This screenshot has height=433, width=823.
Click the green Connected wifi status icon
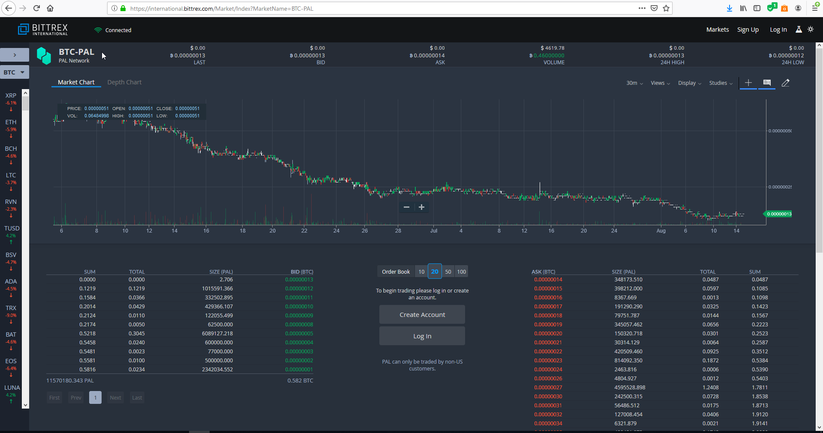98,30
